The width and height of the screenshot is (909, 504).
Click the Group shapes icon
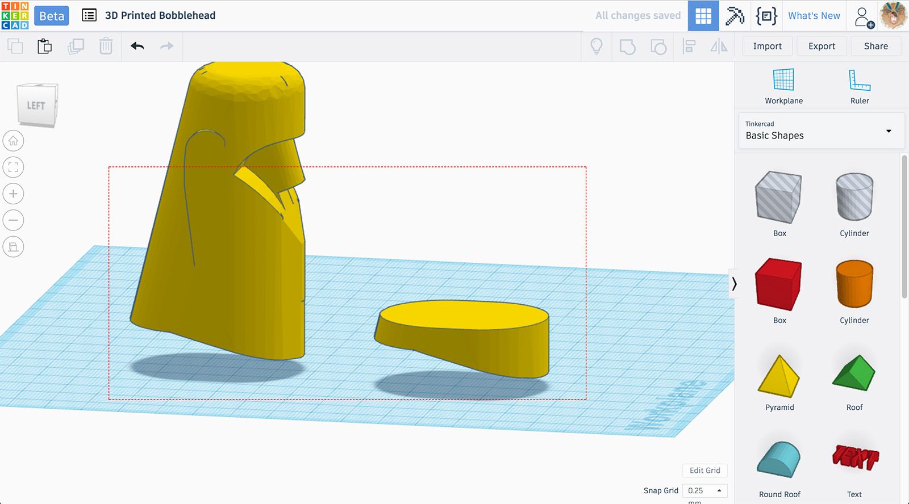click(627, 46)
